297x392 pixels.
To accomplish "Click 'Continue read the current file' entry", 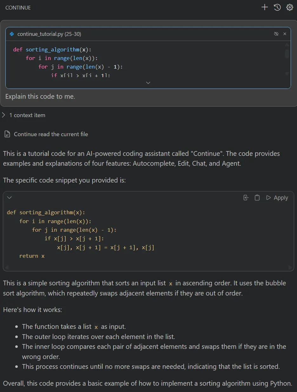I will [51, 134].
